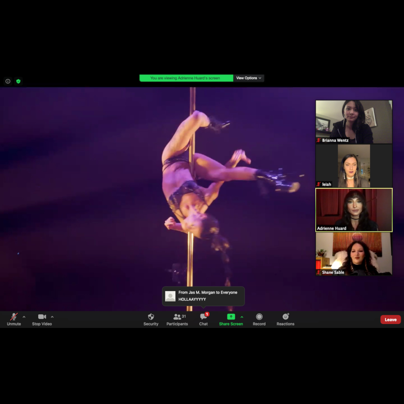Select leiah's video thumbnail
This screenshot has width=404, height=404.
[354, 166]
